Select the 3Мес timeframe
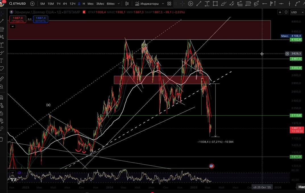The height and width of the screenshot is (193, 305). 100,3
